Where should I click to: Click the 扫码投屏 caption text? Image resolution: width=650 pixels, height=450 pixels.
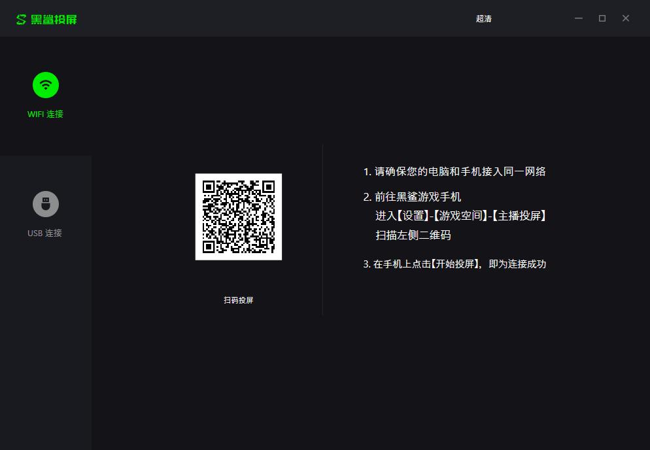click(239, 300)
